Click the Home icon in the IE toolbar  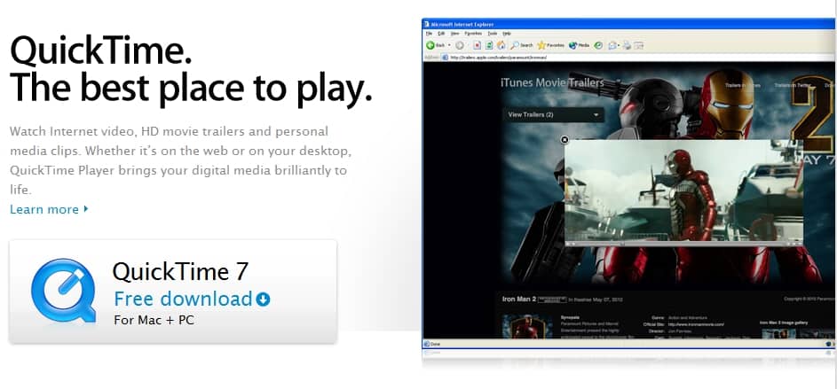501,45
